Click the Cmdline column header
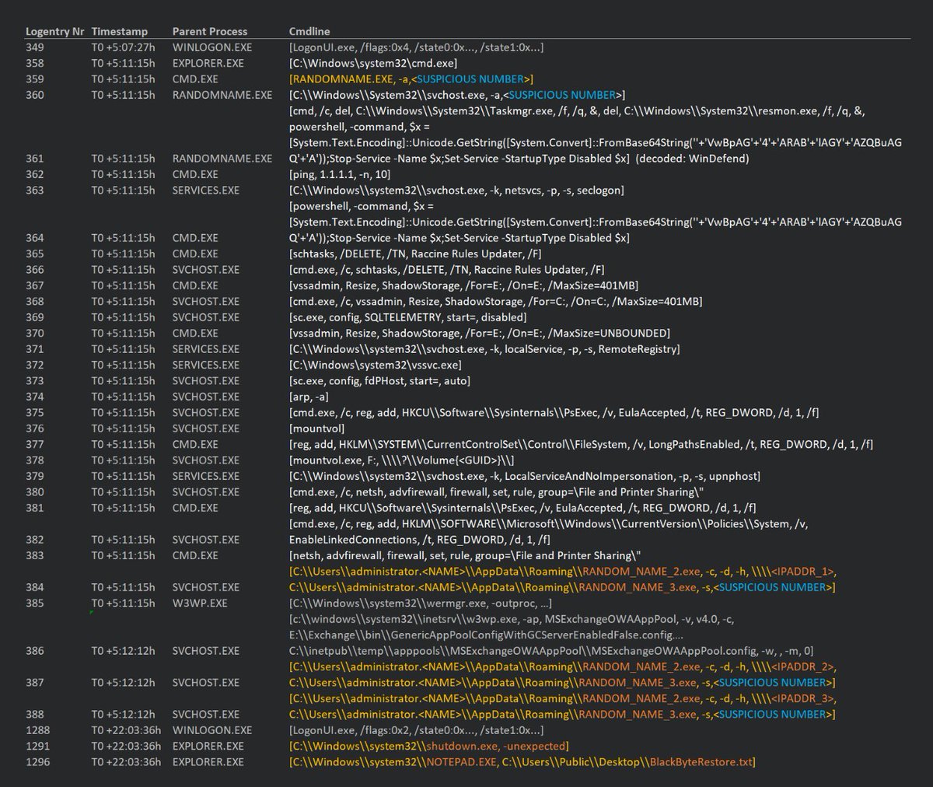Image resolution: width=933 pixels, height=787 pixels. tap(309, 31)
